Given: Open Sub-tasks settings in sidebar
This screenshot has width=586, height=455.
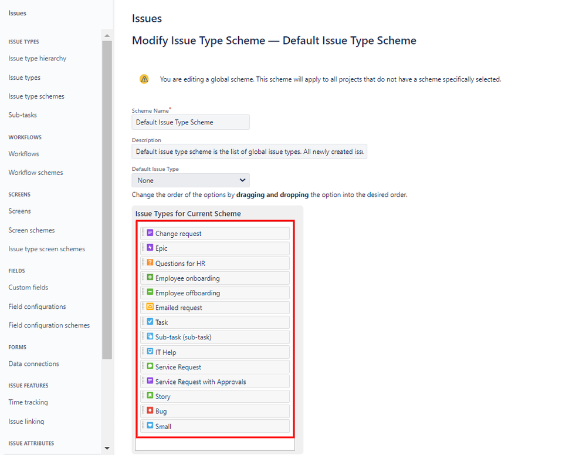Looking at the screenshot, I should click(x=22, y=115).
